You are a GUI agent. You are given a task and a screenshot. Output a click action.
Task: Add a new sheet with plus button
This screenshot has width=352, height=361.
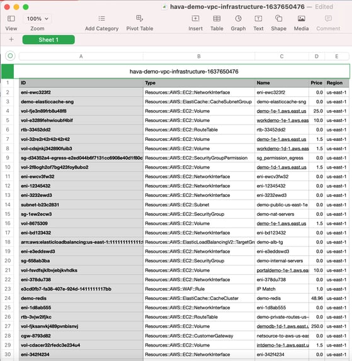pos(11,40)
